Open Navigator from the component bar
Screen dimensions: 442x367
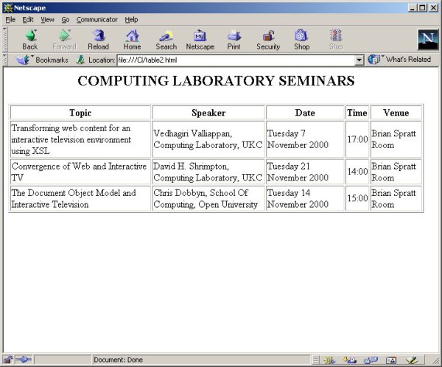click(329, 360)
